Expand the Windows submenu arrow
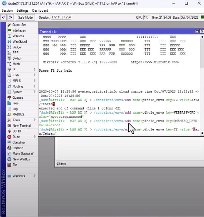The width and height of the screenshot is (204, 217). point(35,176)
